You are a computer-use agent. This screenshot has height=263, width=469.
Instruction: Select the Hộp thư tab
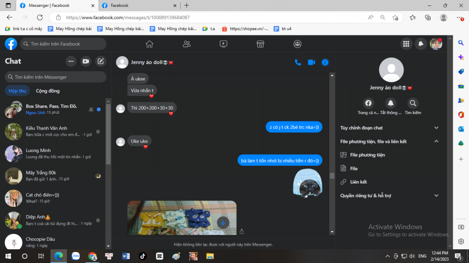tap(17, 91)
